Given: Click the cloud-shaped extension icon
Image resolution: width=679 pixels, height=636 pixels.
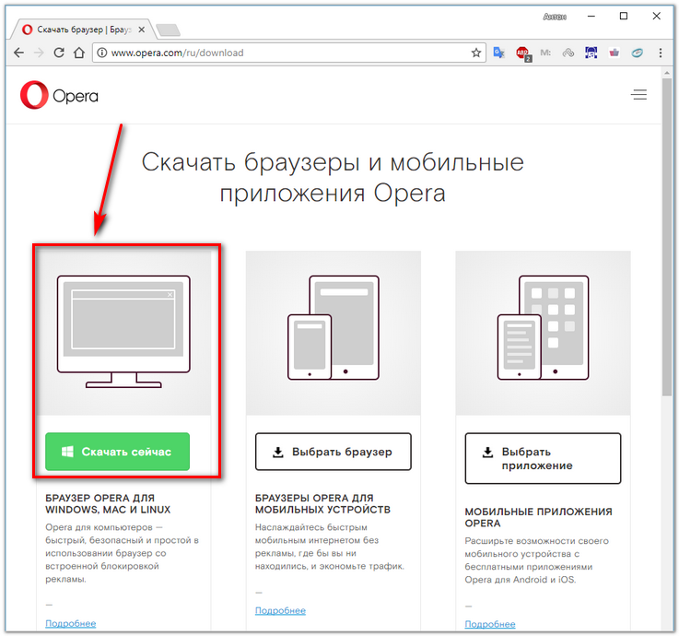Looking at the screenshot, I should [568, 53].
